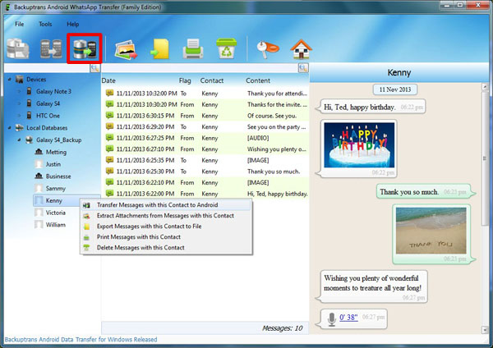Choose Extract Attachments from Messages with this Contact
Image resolution: width=493 pixels, height=348 pixels.
(x=166, y=216)
